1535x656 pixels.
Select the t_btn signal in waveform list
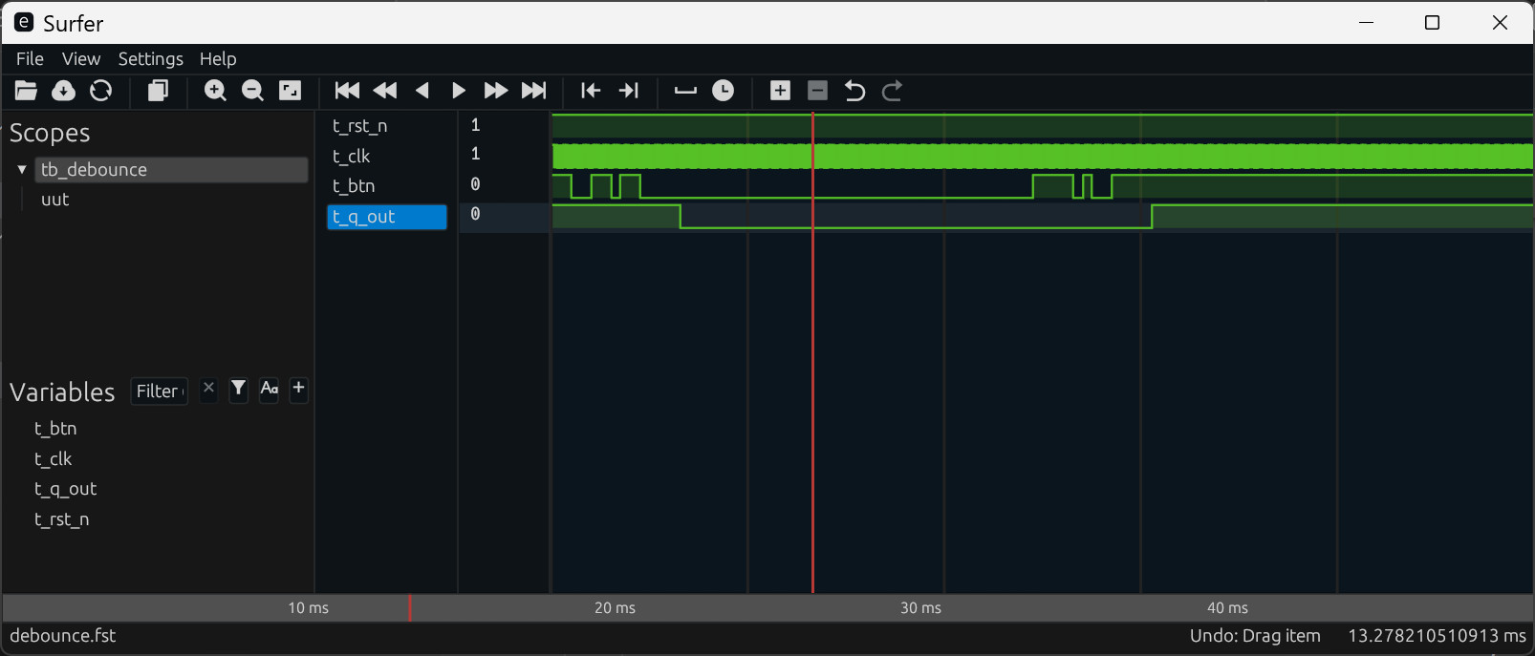click(354, 186)
